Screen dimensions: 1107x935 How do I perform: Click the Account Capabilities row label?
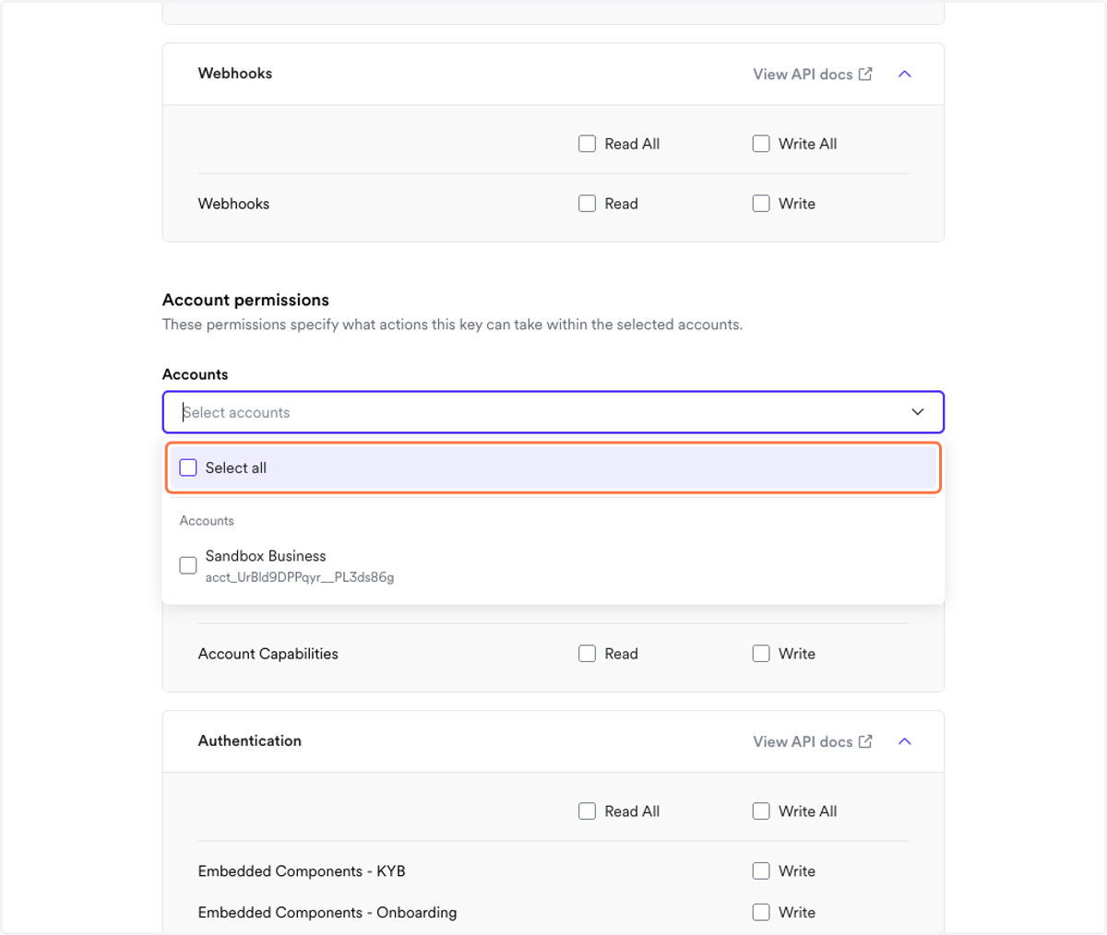tap(268, 654)
